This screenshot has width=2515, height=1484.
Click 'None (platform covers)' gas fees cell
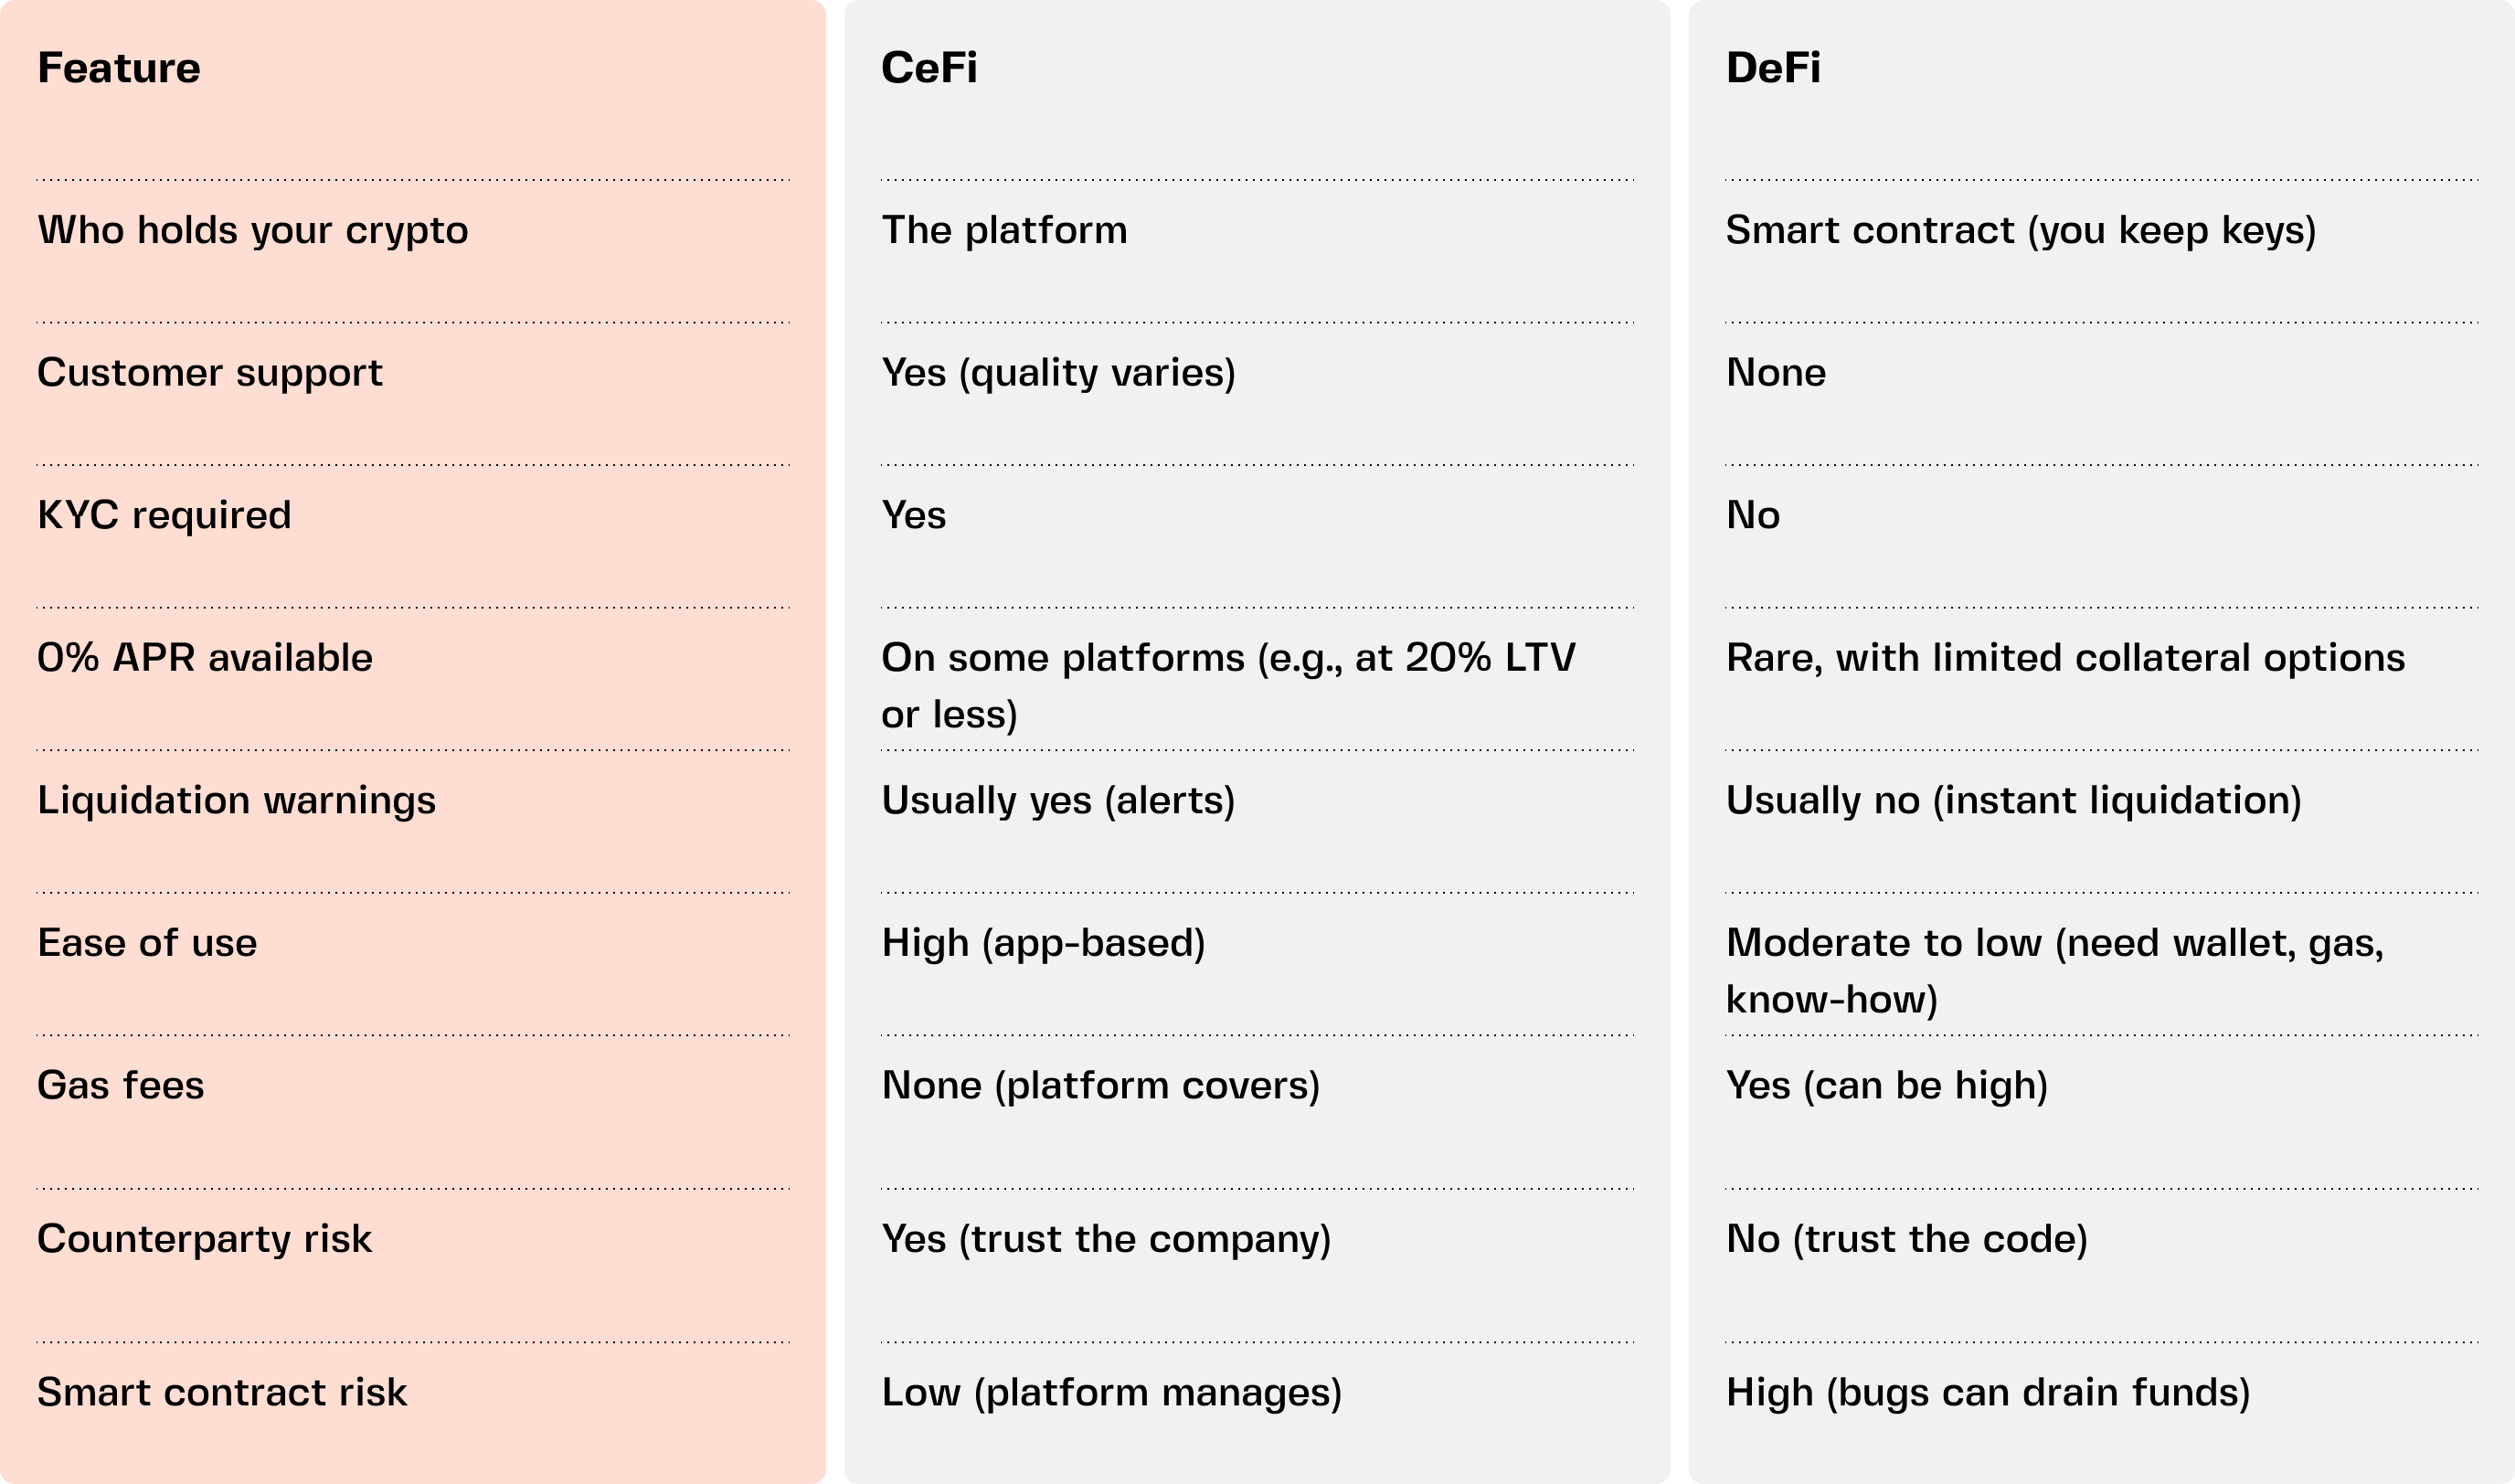1100,1085
